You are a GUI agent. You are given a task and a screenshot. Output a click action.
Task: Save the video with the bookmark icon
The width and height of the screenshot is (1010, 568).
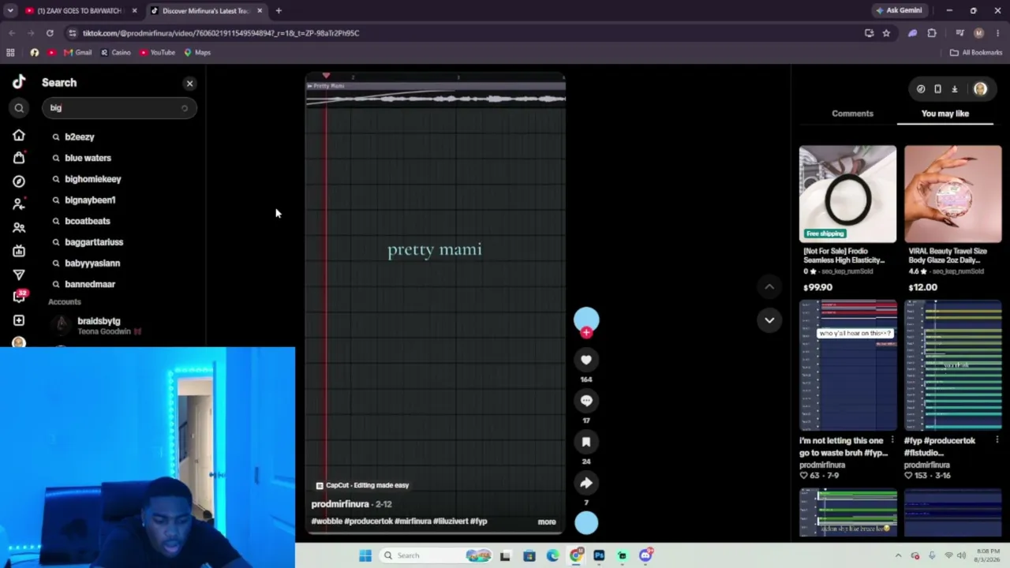coord(586,442)
